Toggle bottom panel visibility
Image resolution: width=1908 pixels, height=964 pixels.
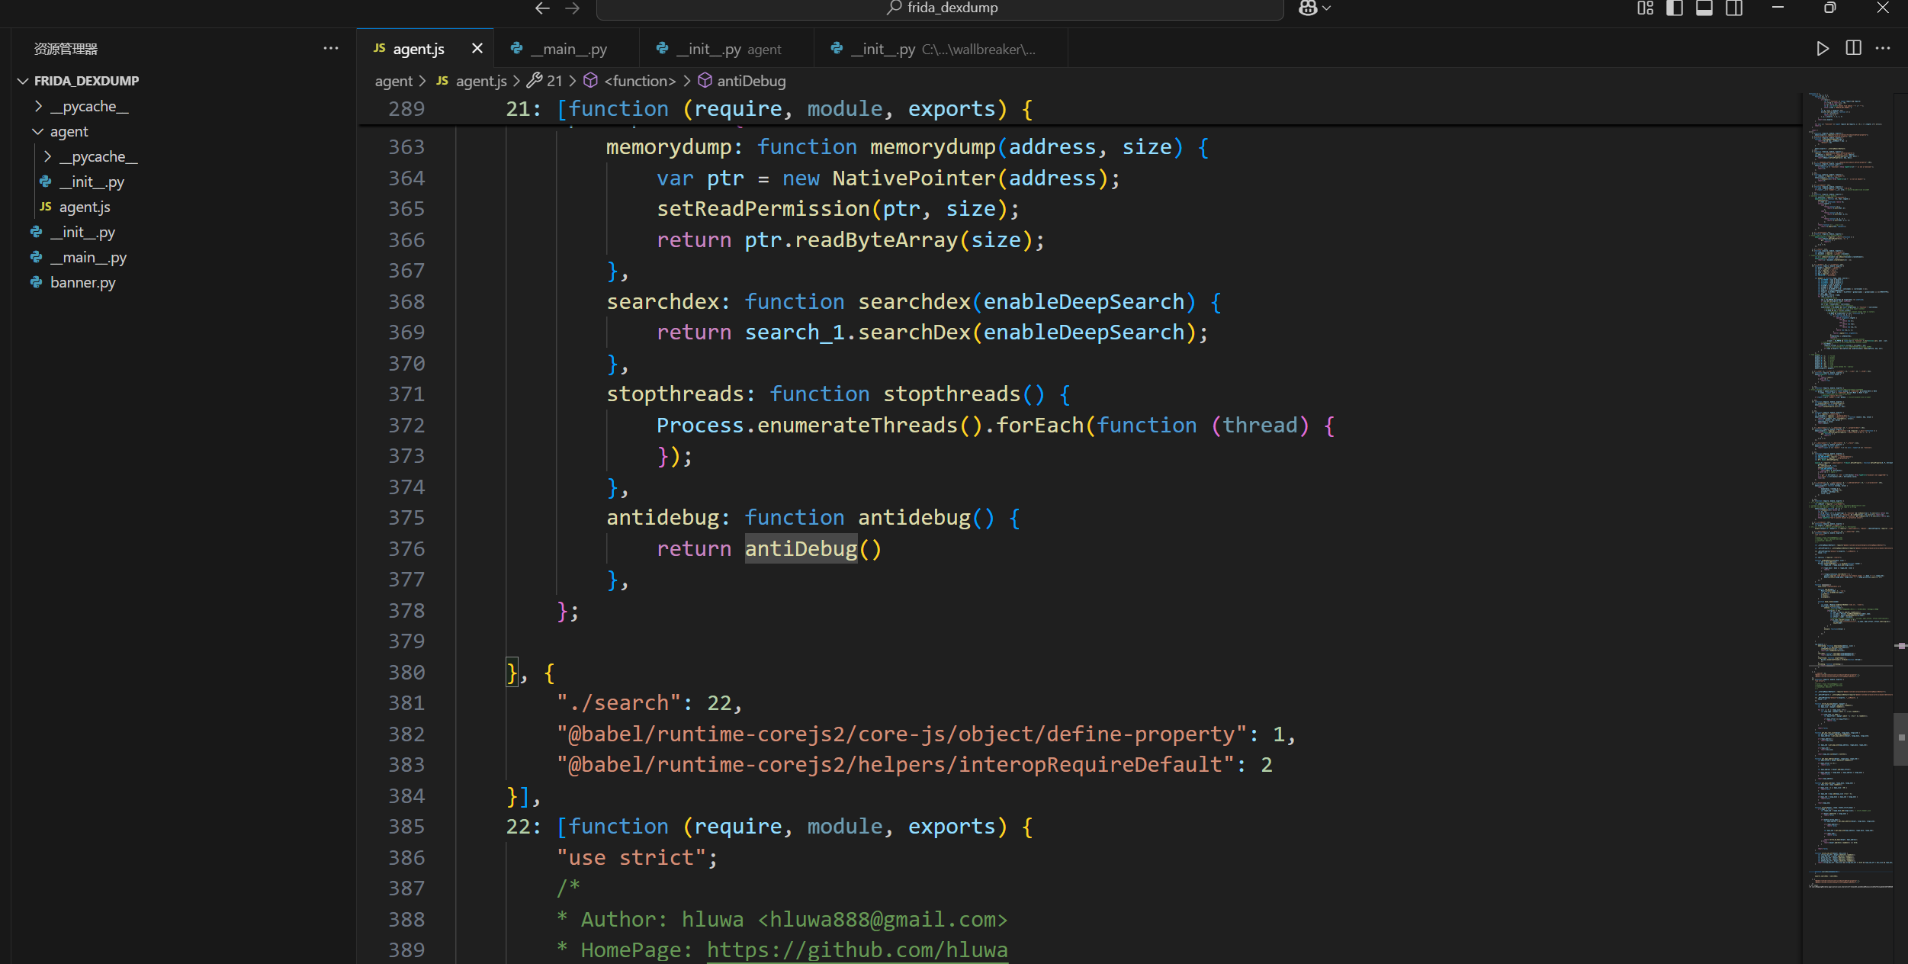click(1704, 8)
